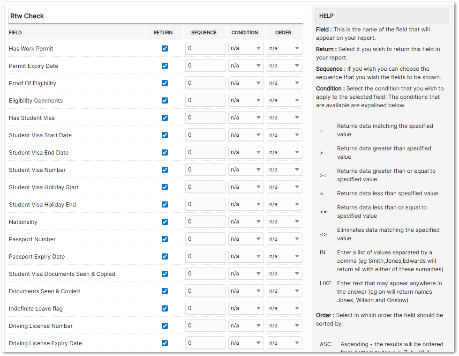Disable Return for Passport Number
This screenshot has width=459, height=356.
(165, 239)
